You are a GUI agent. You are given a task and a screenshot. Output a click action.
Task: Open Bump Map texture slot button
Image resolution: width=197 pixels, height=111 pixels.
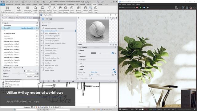[x=115, y=72]
